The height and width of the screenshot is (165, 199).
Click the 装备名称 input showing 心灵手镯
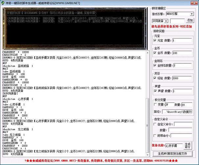[174, 146]
